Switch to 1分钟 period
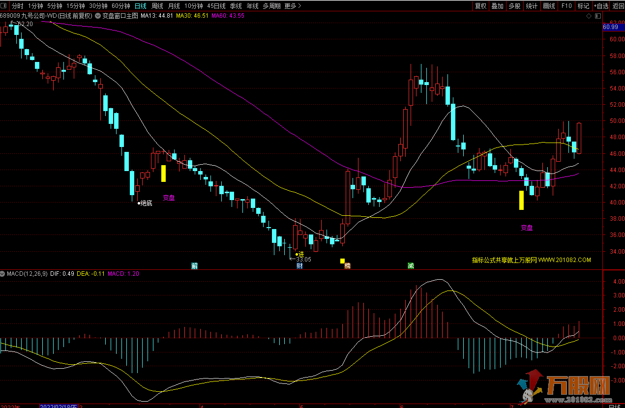This screenshot has width=625, height=408. (x=35, y=6)
